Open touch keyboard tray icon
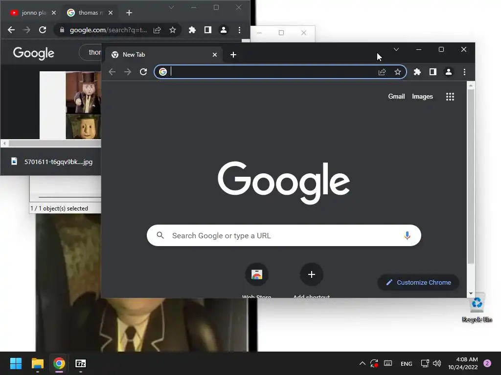This screenshot has height=375, width=501. point(388,363)
